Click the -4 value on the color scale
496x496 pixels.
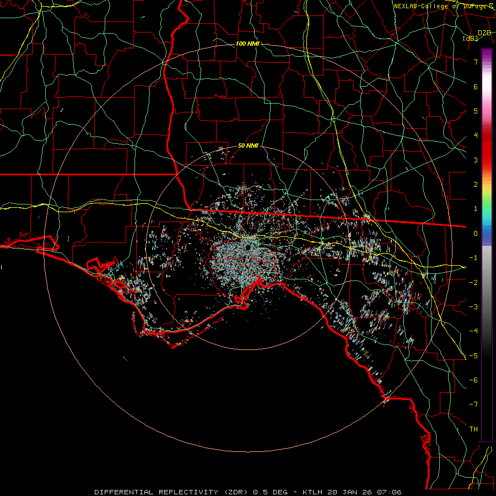click(473, 331)
